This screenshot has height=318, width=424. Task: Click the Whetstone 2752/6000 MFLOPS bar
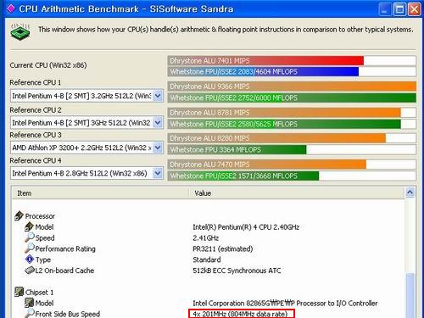point(292,98)
